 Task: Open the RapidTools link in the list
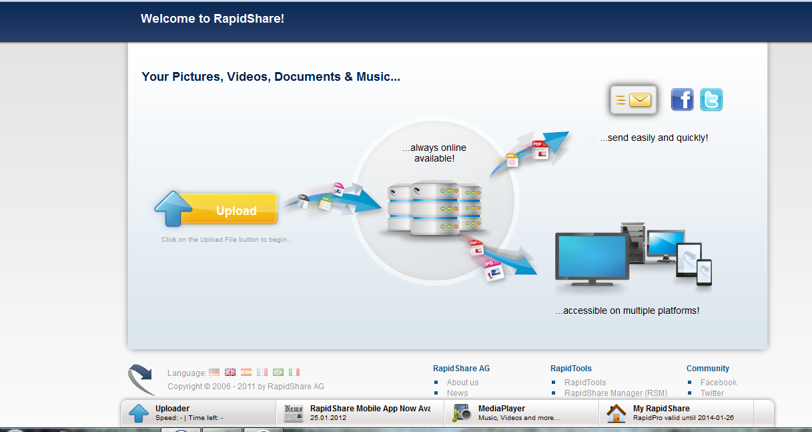(x=585, y=383)
